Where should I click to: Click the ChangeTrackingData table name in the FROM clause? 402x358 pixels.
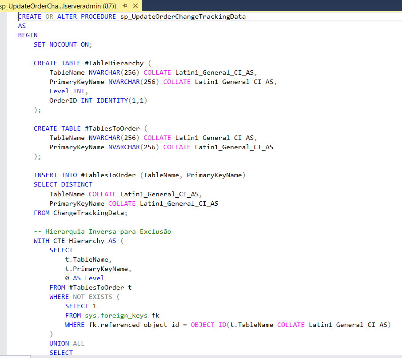click(x=89, y=213)
